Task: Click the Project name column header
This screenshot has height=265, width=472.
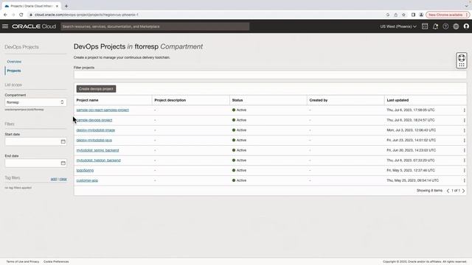Action: 87,100
